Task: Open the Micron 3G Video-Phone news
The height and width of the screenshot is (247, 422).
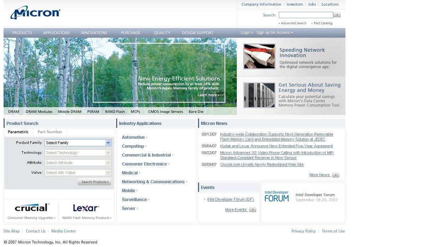Action: tap(277, 155)
